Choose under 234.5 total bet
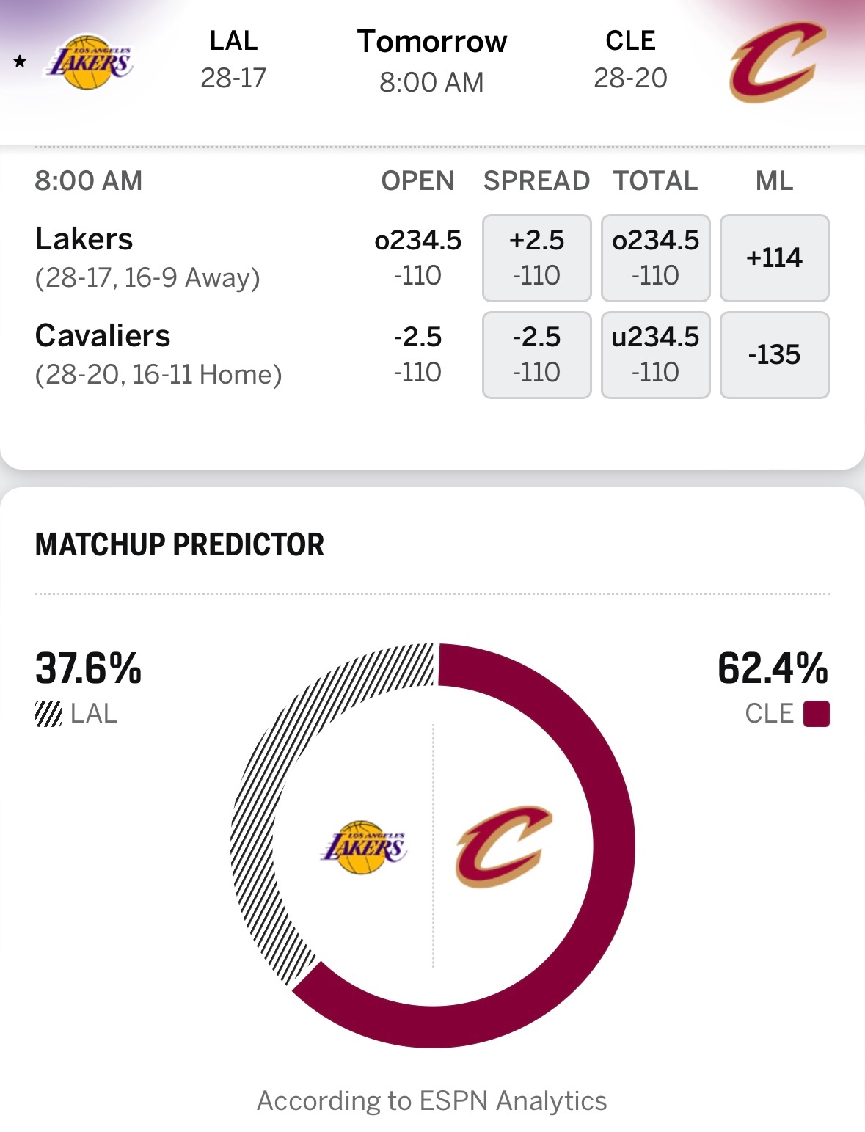This screenshot has width=865, height=1132. click(x=656, y=355)
